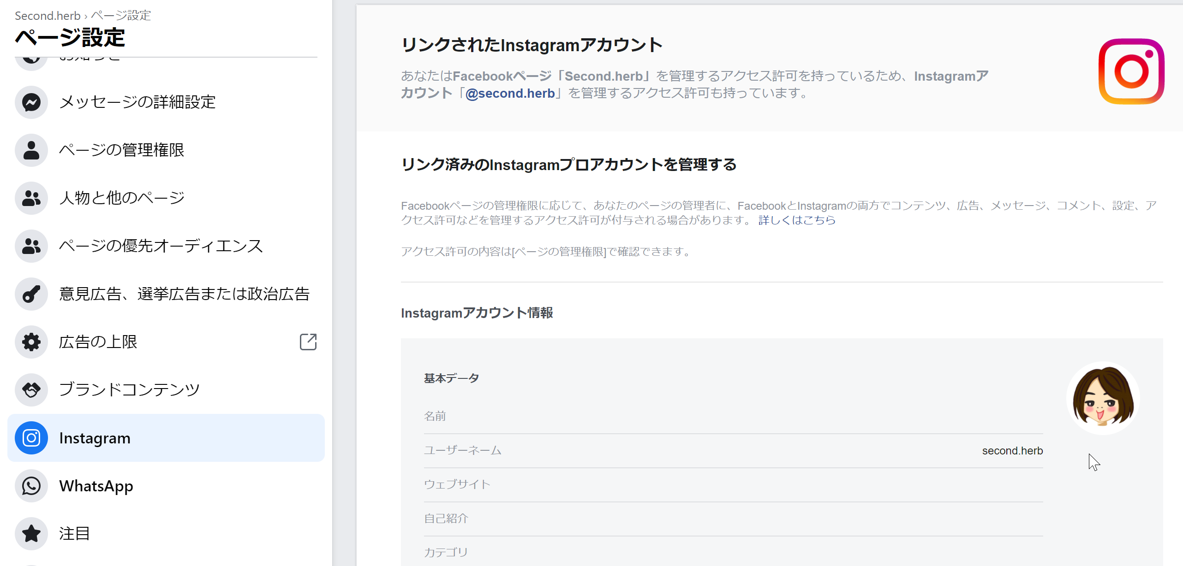This screenshot has height=566, width=1183.
Task: Select 人物と他のページ in sidebar
Action: pos(166,198)
